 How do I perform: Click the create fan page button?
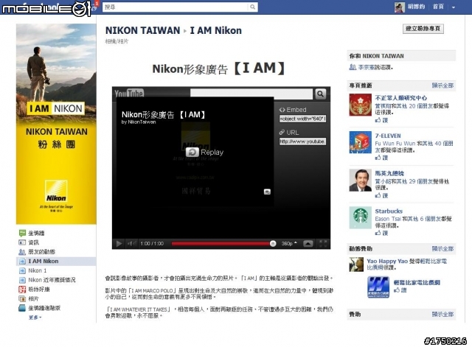423,29
